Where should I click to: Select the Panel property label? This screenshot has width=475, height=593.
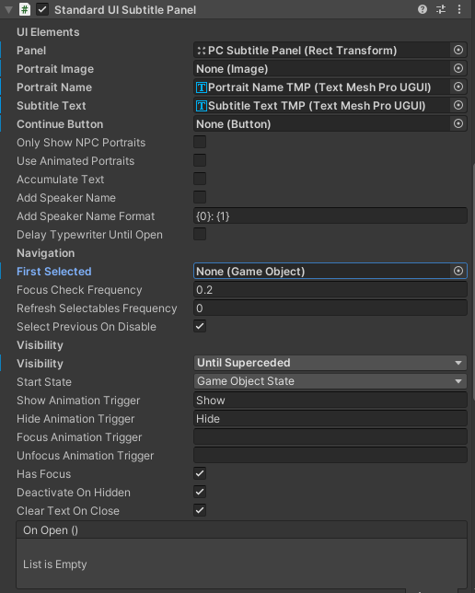tap(31, 51)
